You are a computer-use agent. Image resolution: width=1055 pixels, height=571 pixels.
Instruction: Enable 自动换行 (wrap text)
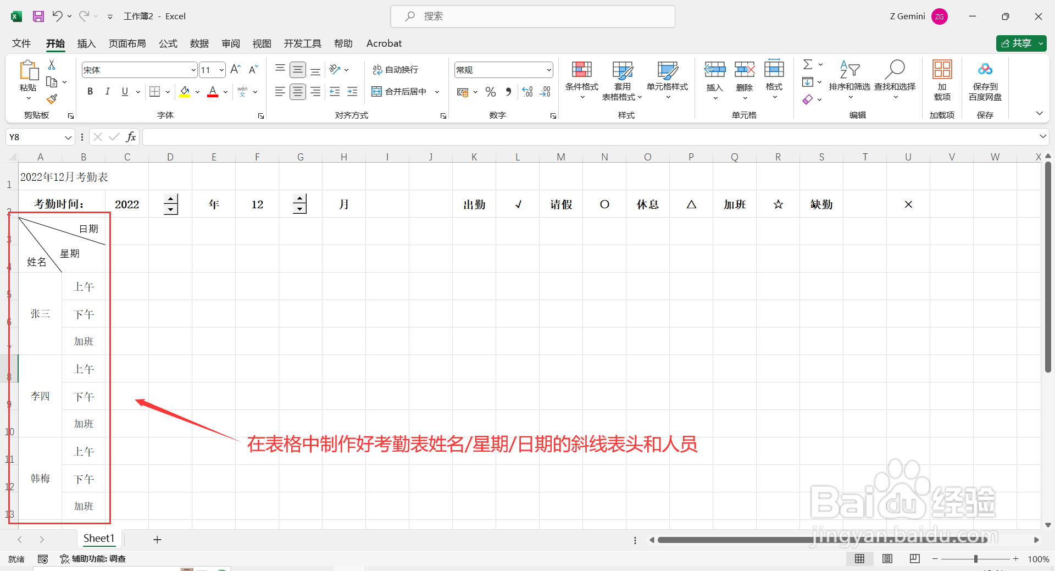tap(395, 69)
